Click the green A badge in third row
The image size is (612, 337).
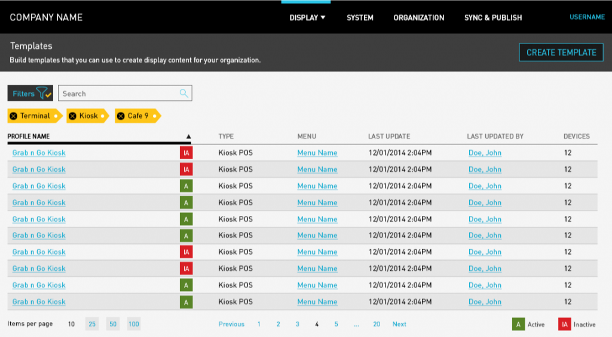[x=186, y=186]
